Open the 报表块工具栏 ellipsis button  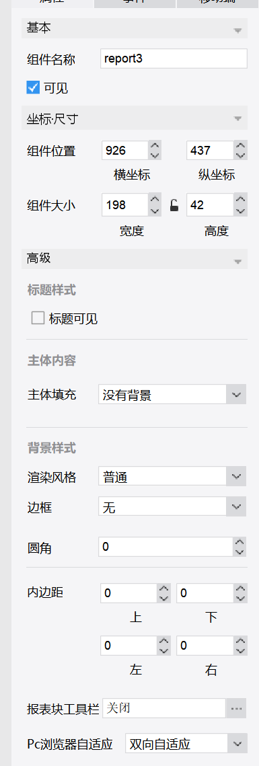pos(237,708)
